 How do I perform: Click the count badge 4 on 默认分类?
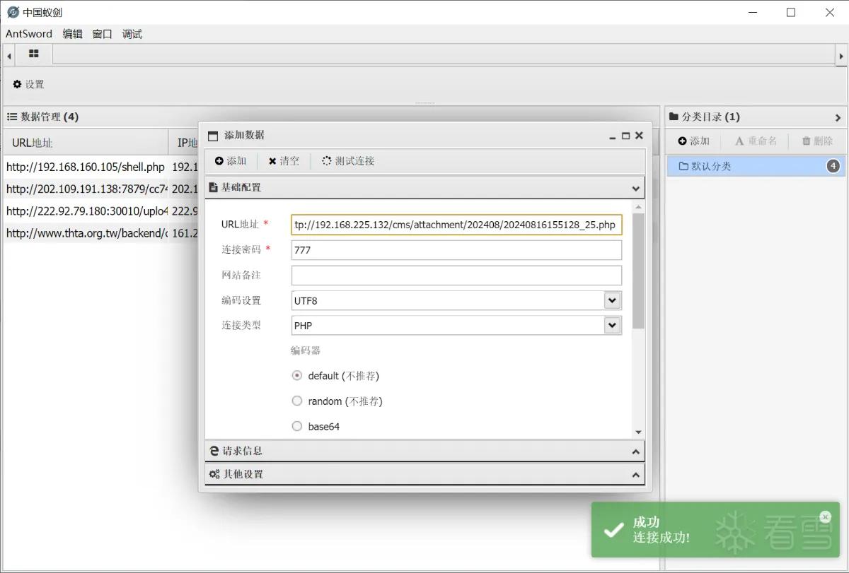click(833, 166)
